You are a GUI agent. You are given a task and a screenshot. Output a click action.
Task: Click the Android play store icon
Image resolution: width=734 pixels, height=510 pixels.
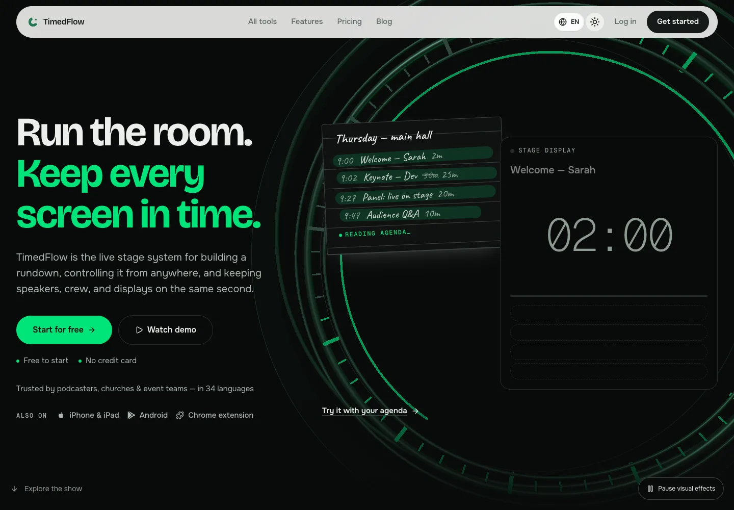pyautogui.click(x=131, y=415)
